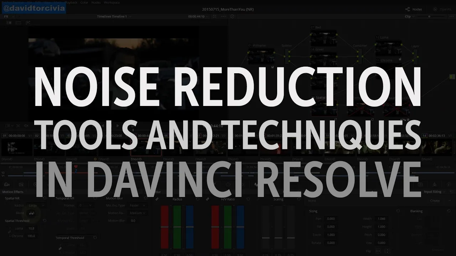Toggle Temporal Threshold luma-chroma link
The image size is (456, 256).
click(x=60, y=249)
